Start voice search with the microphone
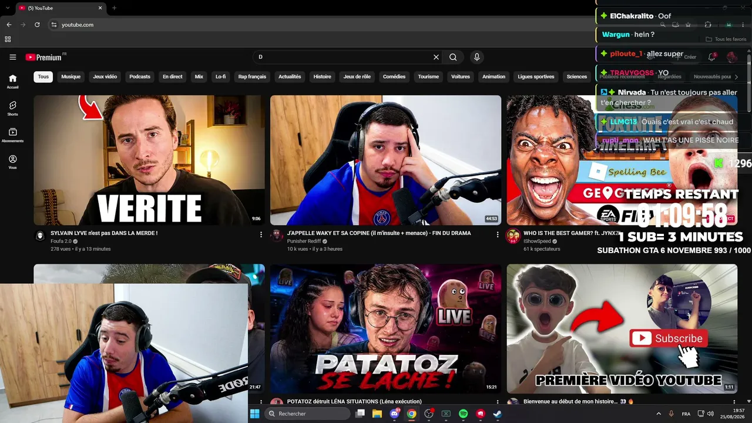This screenshot has width=752, height=423. pyautogui.click(x=476, y=57)
